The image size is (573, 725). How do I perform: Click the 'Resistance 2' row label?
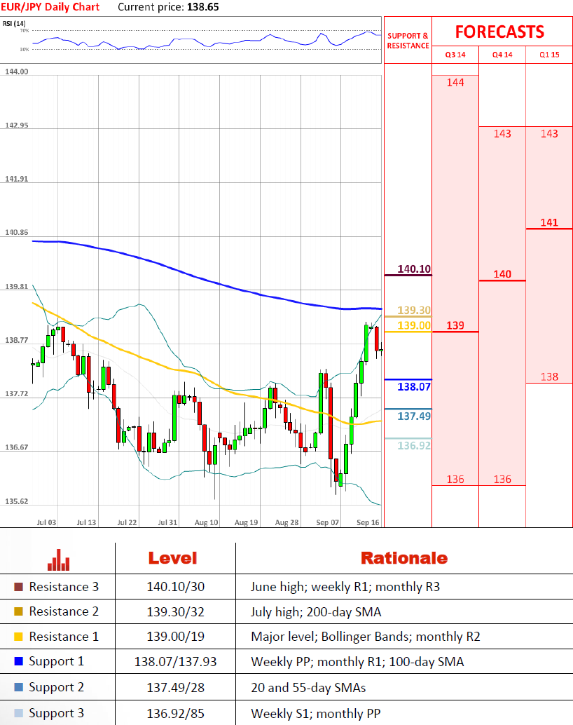coord(64,611)
